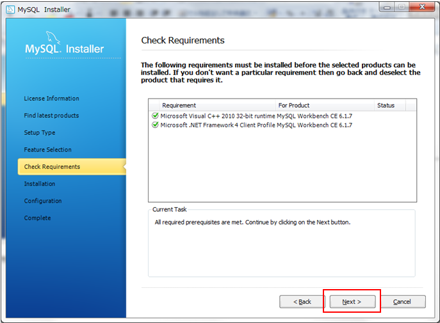Select the Microsoft .NET Framework 4 Client Profile row
440x323 pixels.
[x=282, y=125]
